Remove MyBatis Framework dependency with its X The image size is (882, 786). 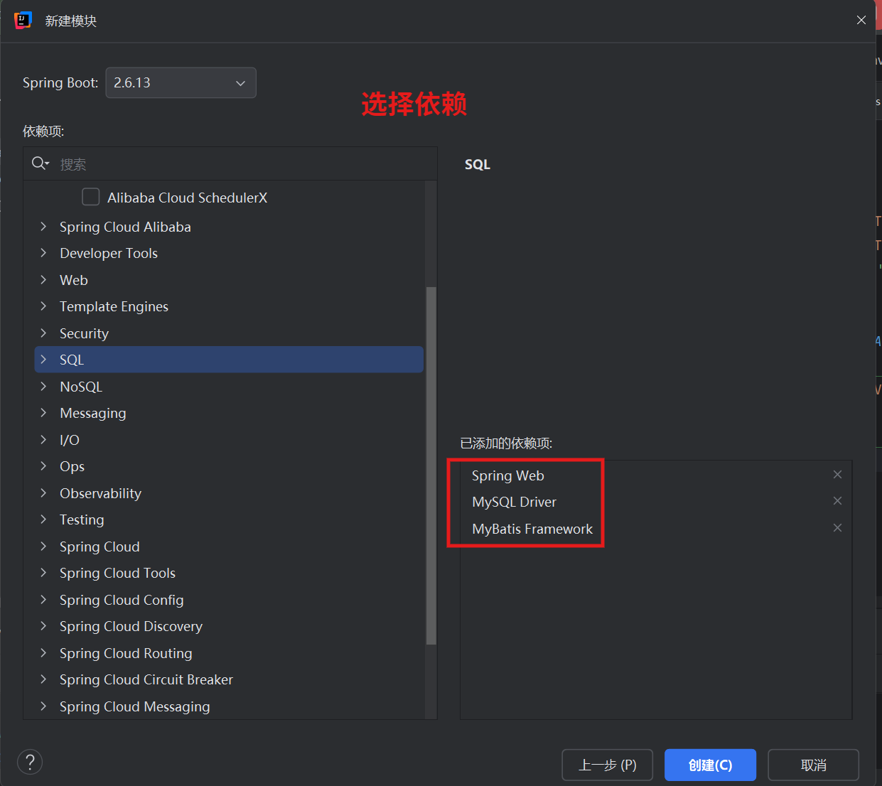click(837, 528)
